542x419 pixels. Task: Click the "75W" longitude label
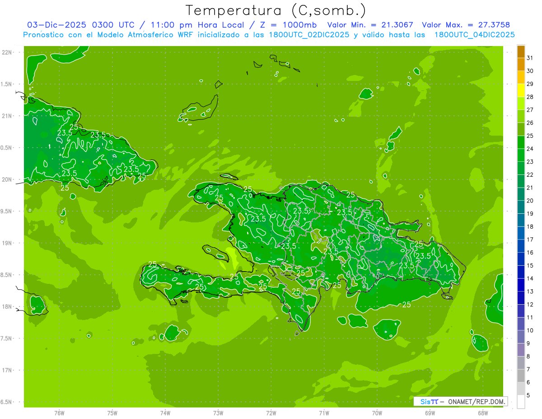click(112, 413)
